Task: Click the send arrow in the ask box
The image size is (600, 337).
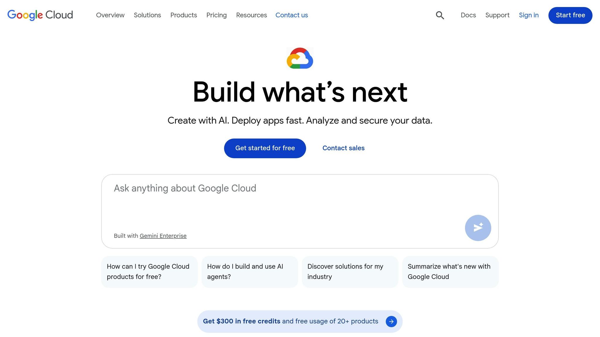Action: point(478,228)
